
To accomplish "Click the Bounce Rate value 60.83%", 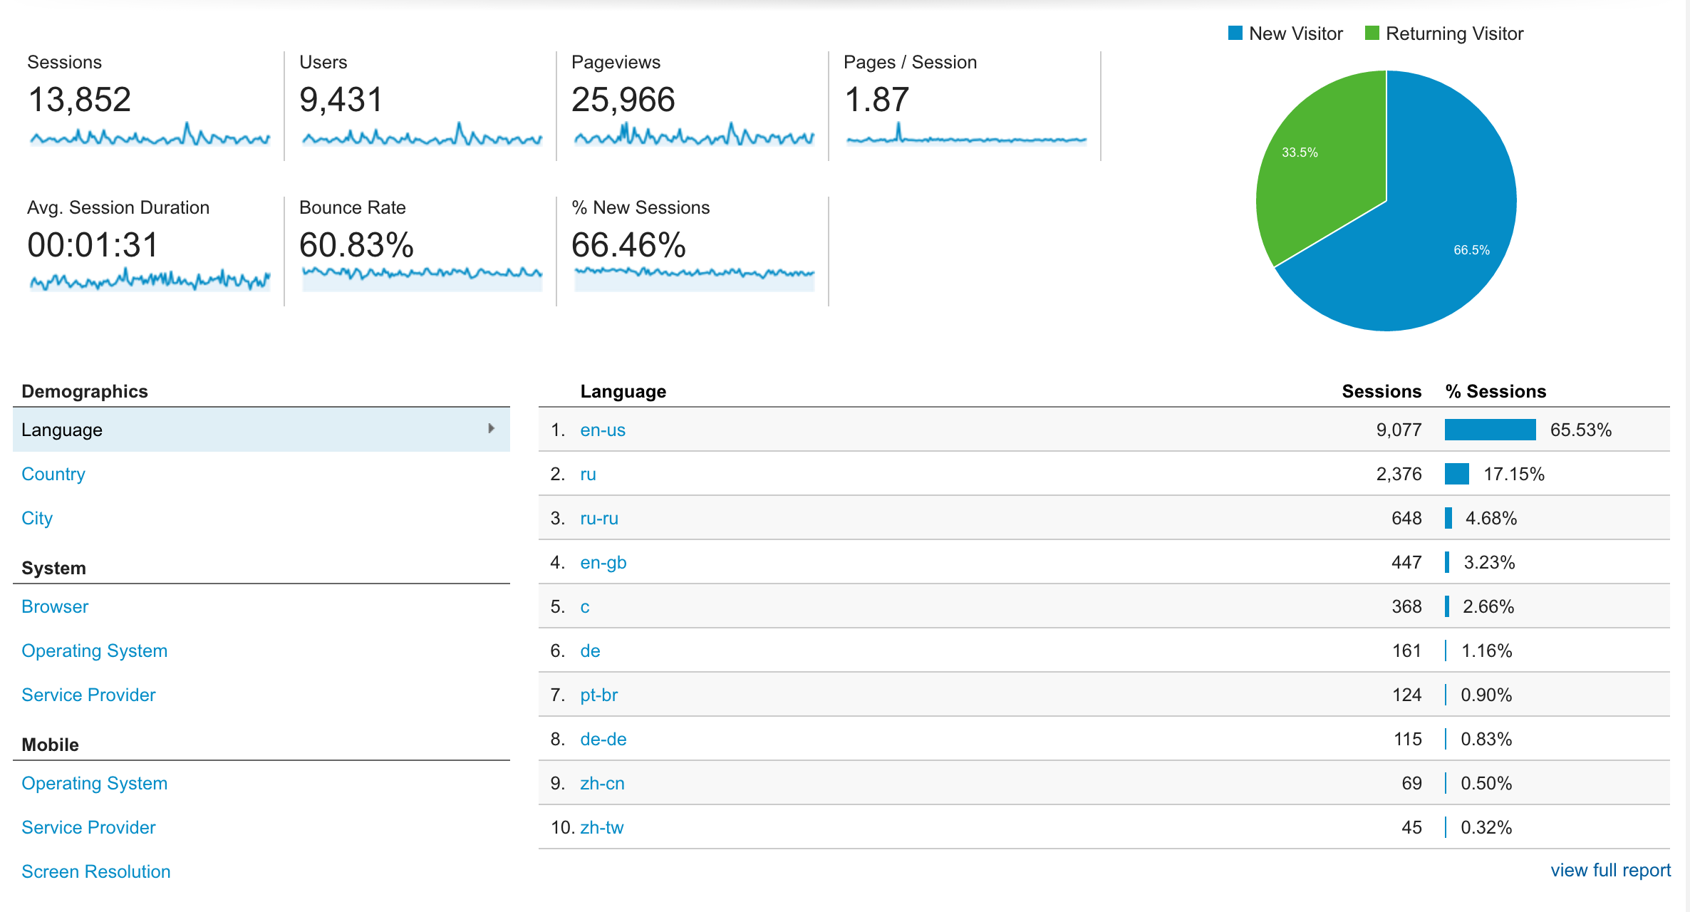I will click(356, 244).
